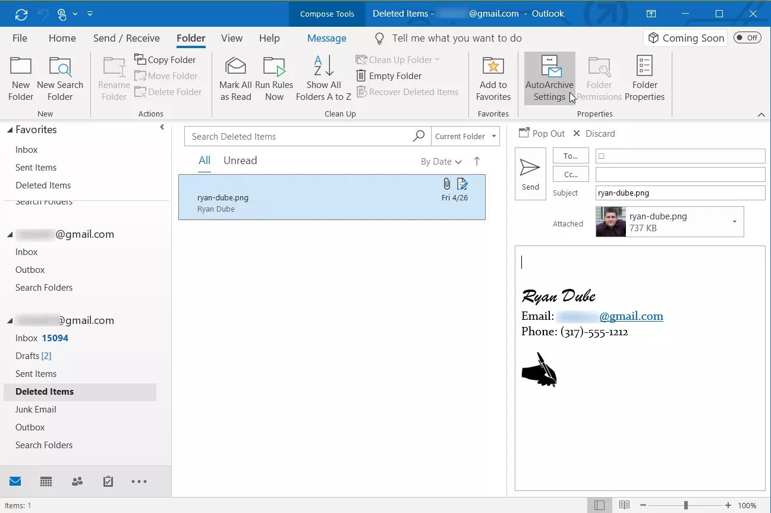The width and height of the screenshot is (771, 513).
Task: Open attachment ryan-dube.png dropdown arrow
Action: 734,222
